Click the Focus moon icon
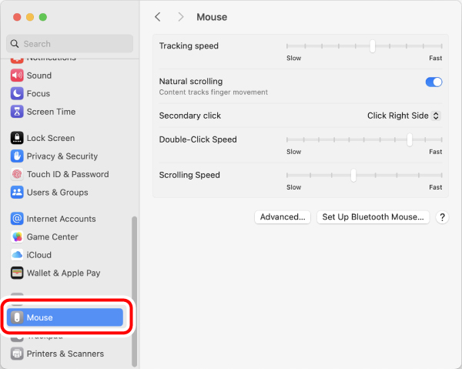 (x=17, y=93)
